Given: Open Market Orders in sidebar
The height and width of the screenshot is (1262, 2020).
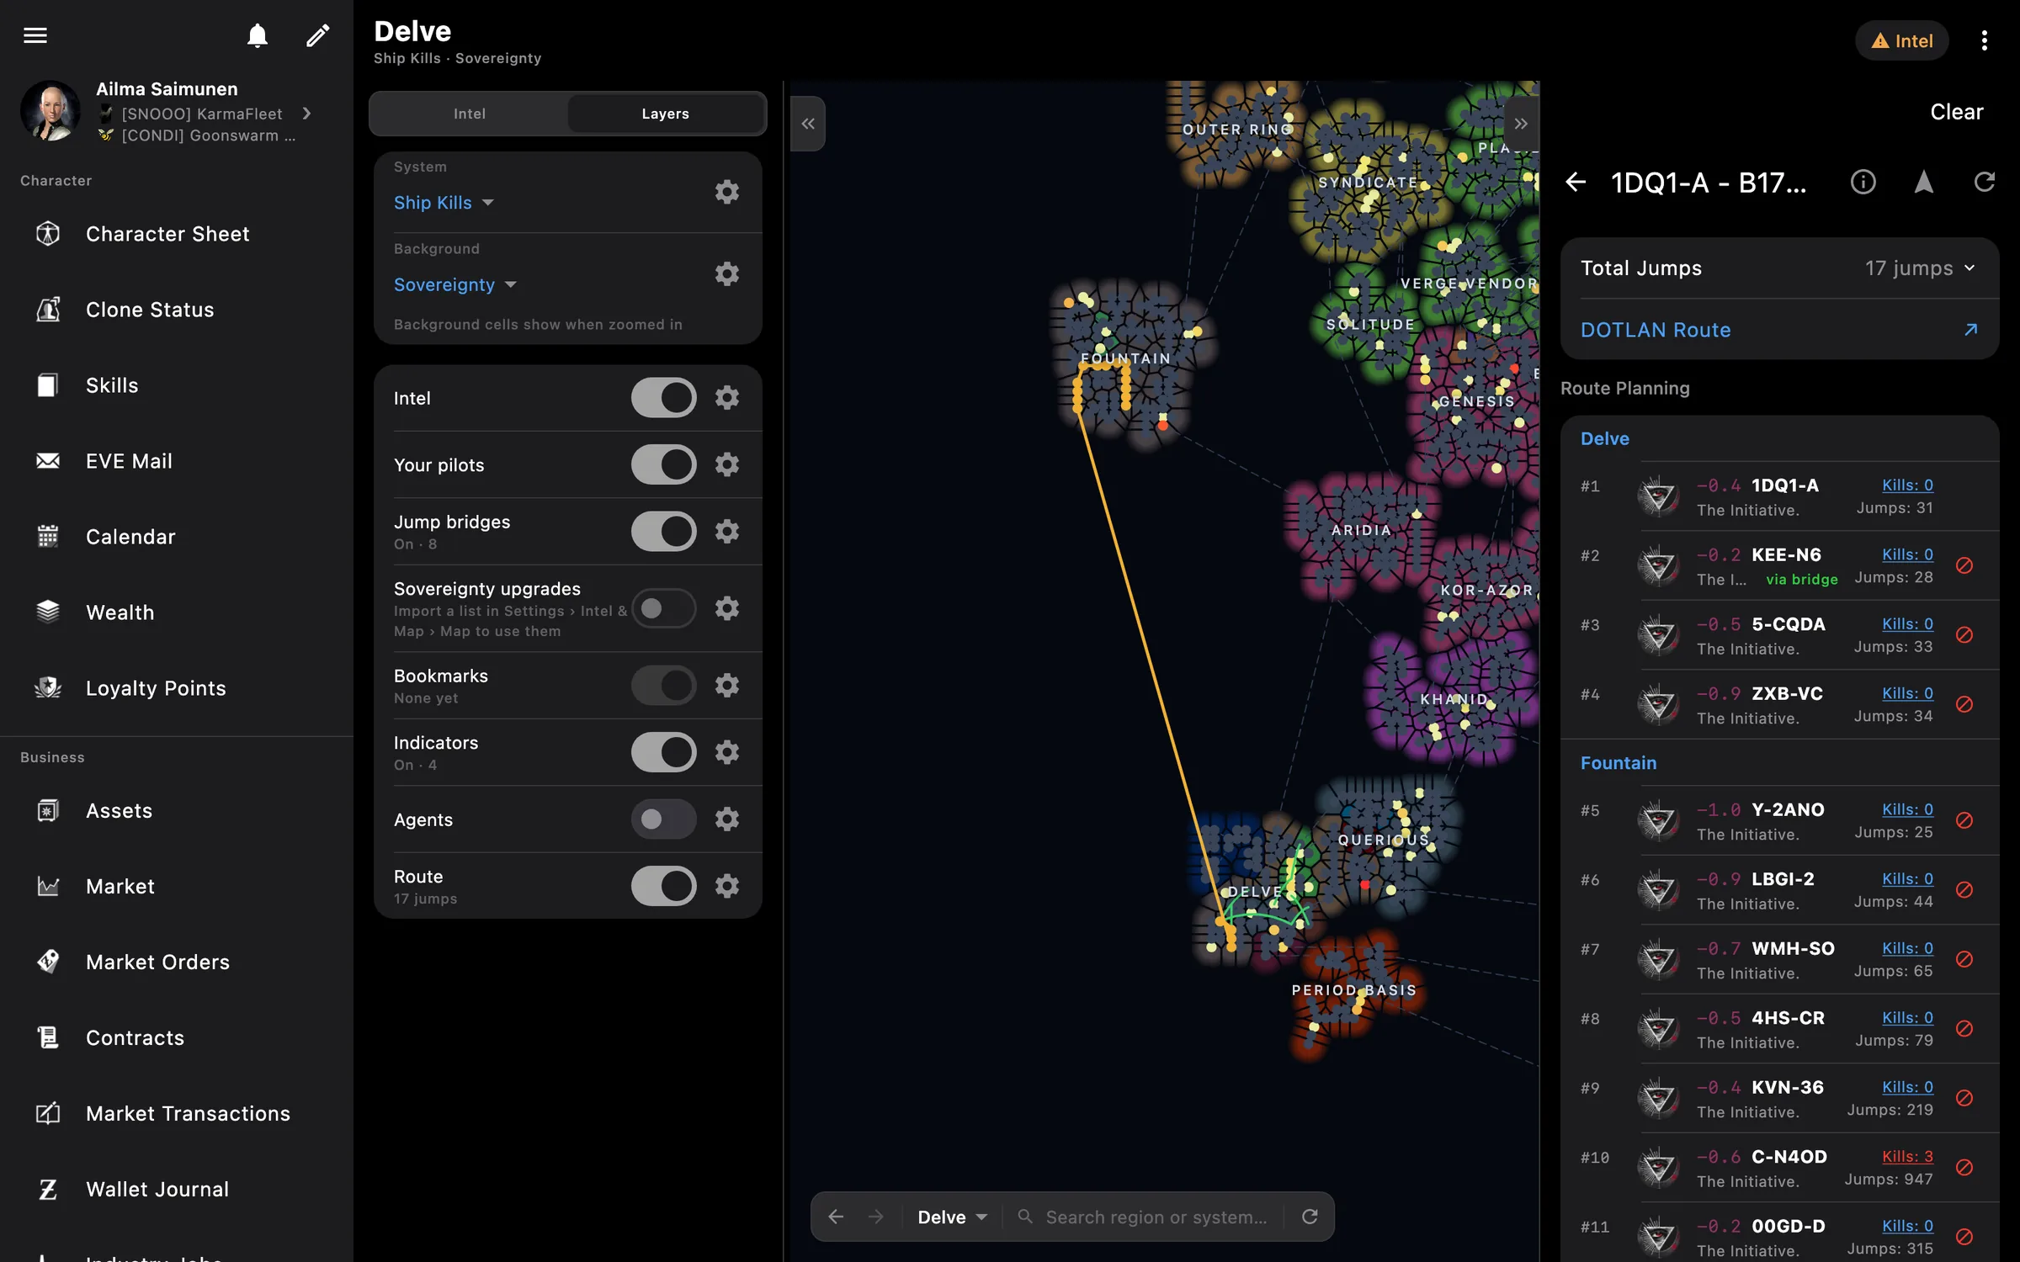Looking at the screenshot, I should point(177,962).
